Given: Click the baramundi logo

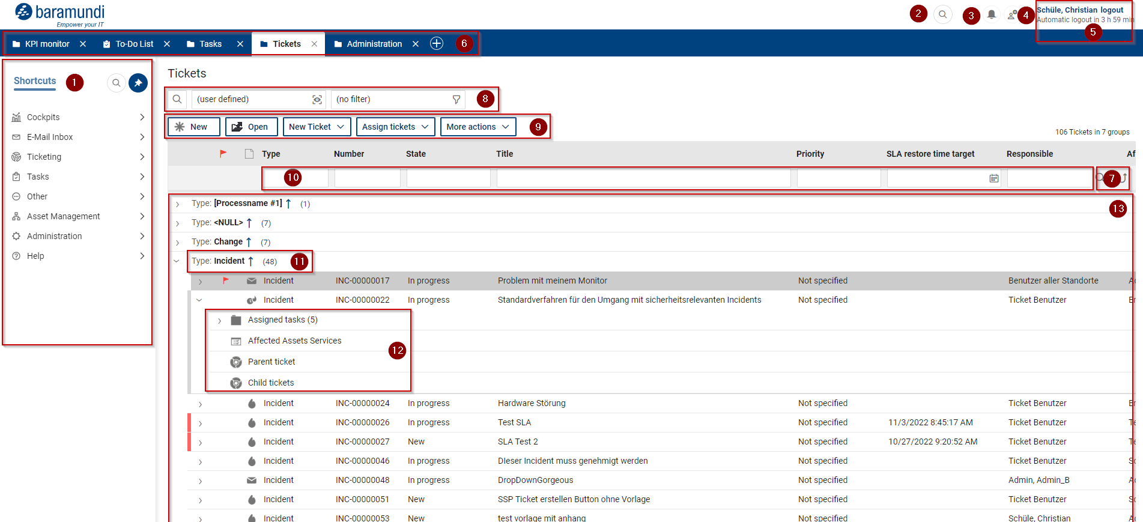Looking at the screenshot, I should click(59, 14).
